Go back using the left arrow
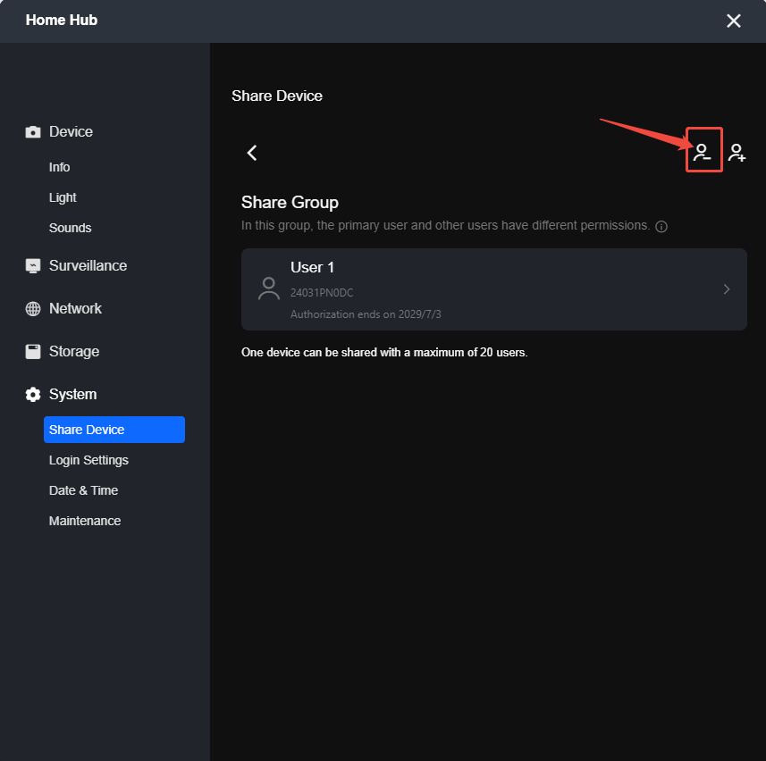Viewport: 766px width, 761px height. 252,153
